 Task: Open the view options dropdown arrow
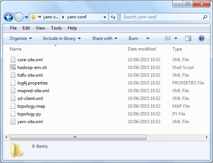point(176,38)
